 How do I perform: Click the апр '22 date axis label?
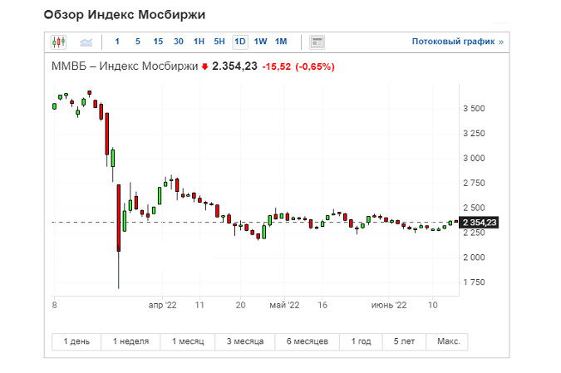coord(162,305)
